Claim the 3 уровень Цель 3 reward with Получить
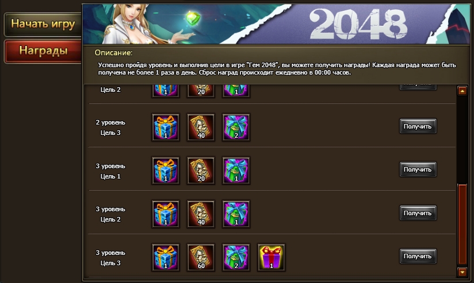 point(418,256)
